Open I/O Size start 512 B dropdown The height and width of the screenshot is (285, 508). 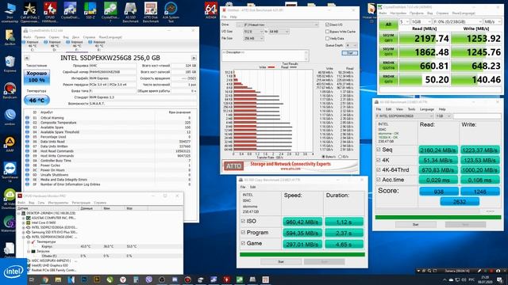[253, 32]
